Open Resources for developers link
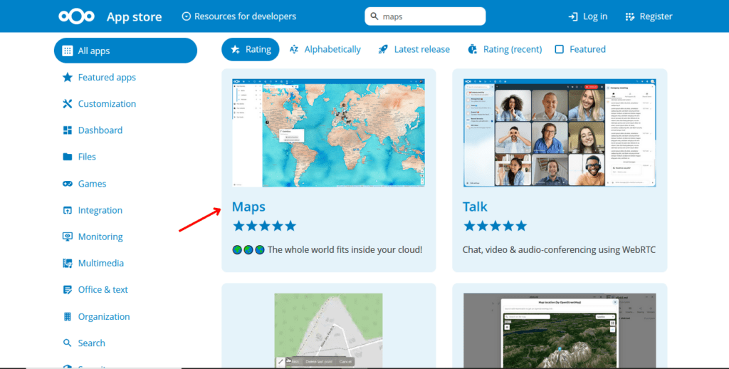This screenshot has width=729, height=369. (238, 16)
